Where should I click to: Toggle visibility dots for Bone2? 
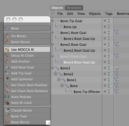click(x=109, y=74)
